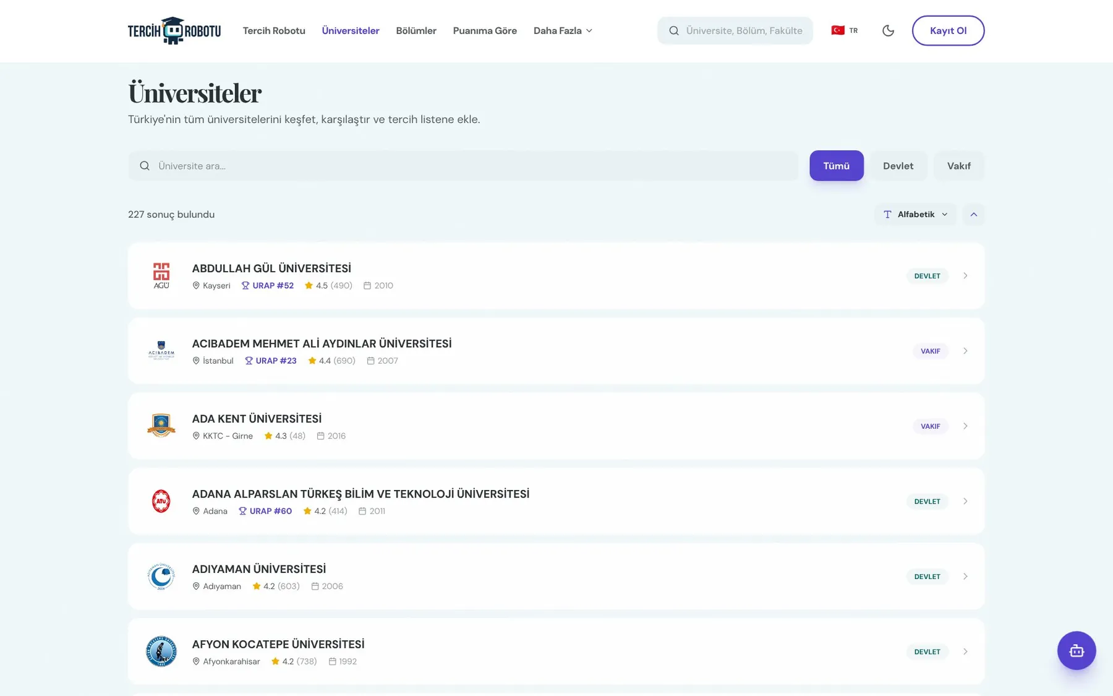Screen dimensions: 1113x696
Task: Click Adana Alparslan Türkeş university red logo
Action: pyautogui.click(x=161, y=501)
